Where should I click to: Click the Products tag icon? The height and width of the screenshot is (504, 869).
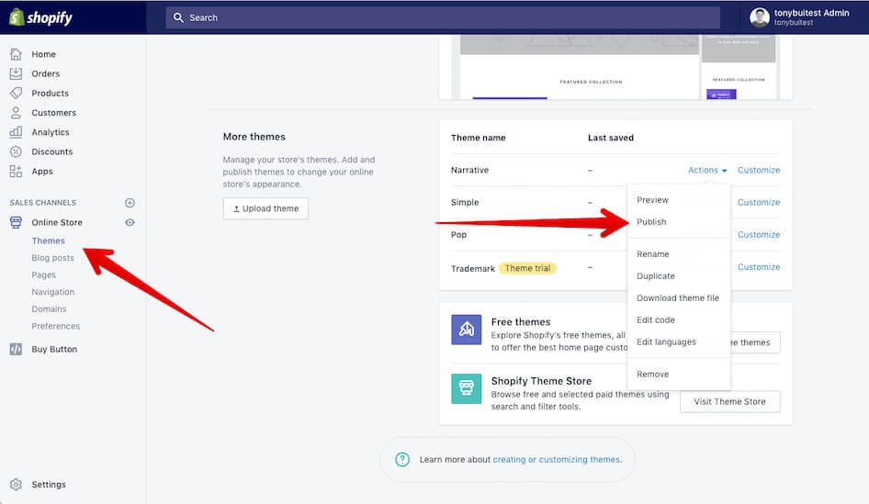click(x=16, y=93)
